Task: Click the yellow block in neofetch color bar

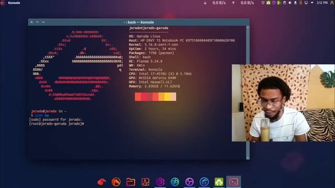Action: pos(167,97)
